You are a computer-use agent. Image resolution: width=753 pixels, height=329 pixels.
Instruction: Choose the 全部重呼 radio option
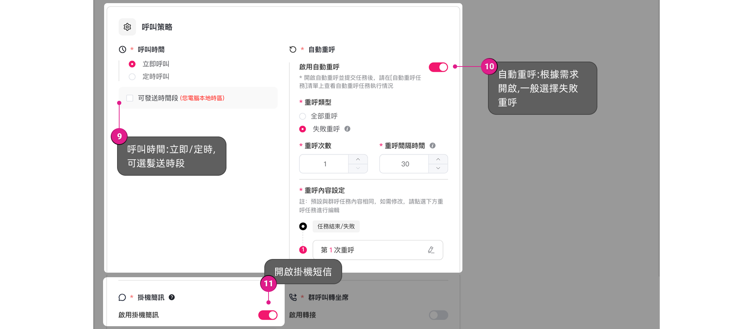(x=303, y=116)
